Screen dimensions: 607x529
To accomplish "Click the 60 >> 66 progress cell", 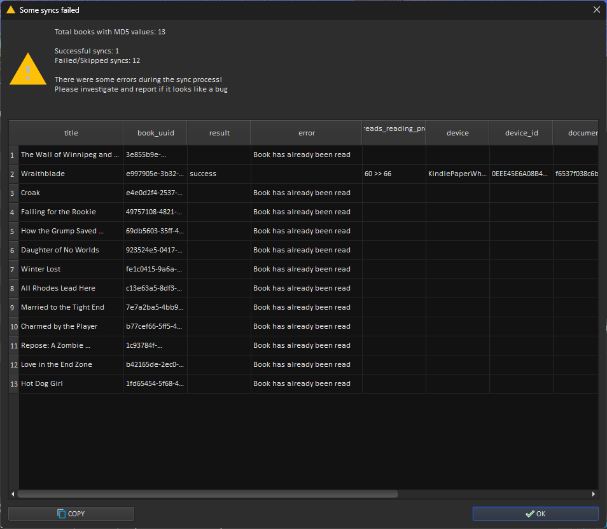I will 394,174.
